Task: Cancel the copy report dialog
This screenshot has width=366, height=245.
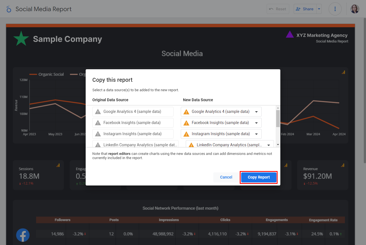Action: [x=226, y=177]
